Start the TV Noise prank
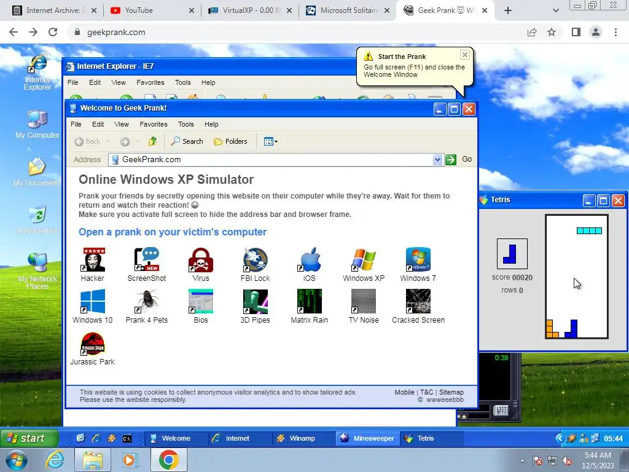 tap(364, 301)
